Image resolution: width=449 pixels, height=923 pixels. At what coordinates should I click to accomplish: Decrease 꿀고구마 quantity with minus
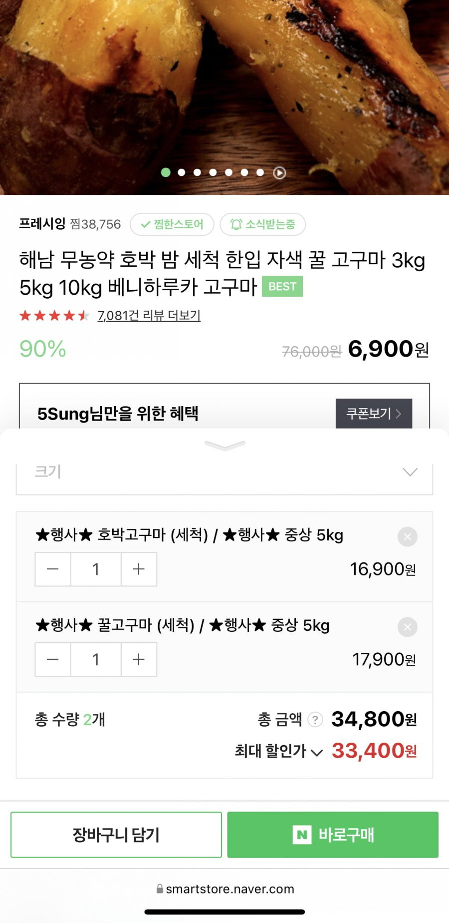click(x=53, y=660)
